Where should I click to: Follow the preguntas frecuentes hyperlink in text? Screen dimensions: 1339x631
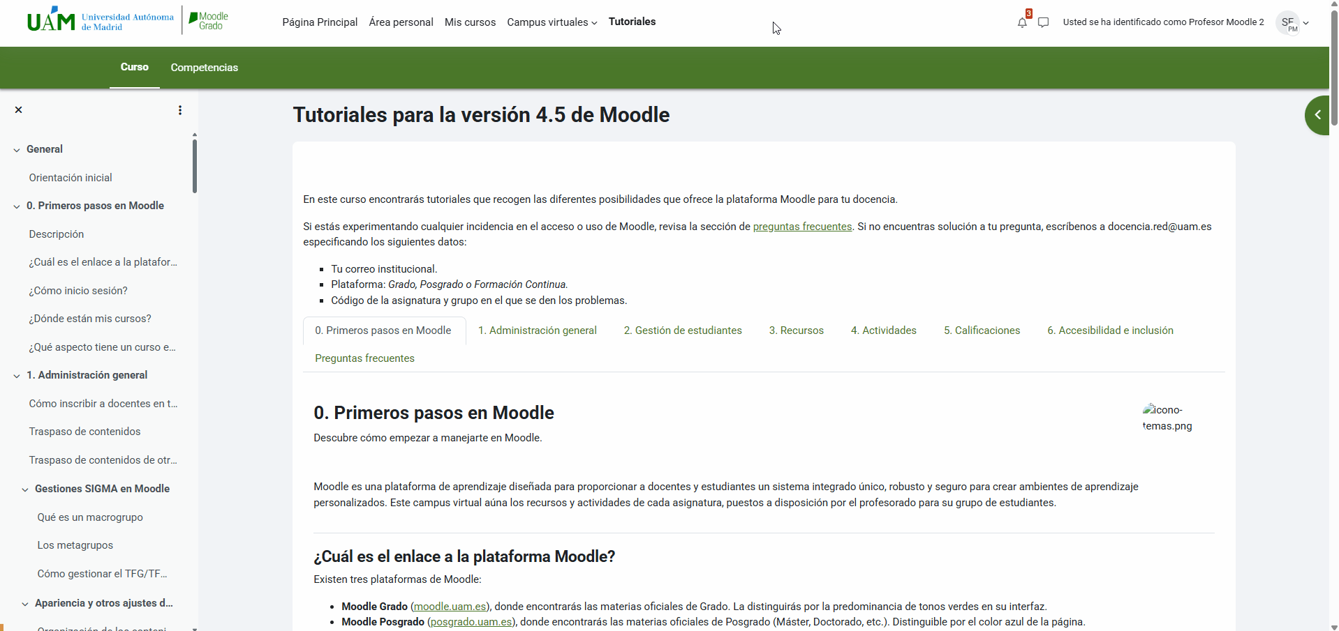802,227
